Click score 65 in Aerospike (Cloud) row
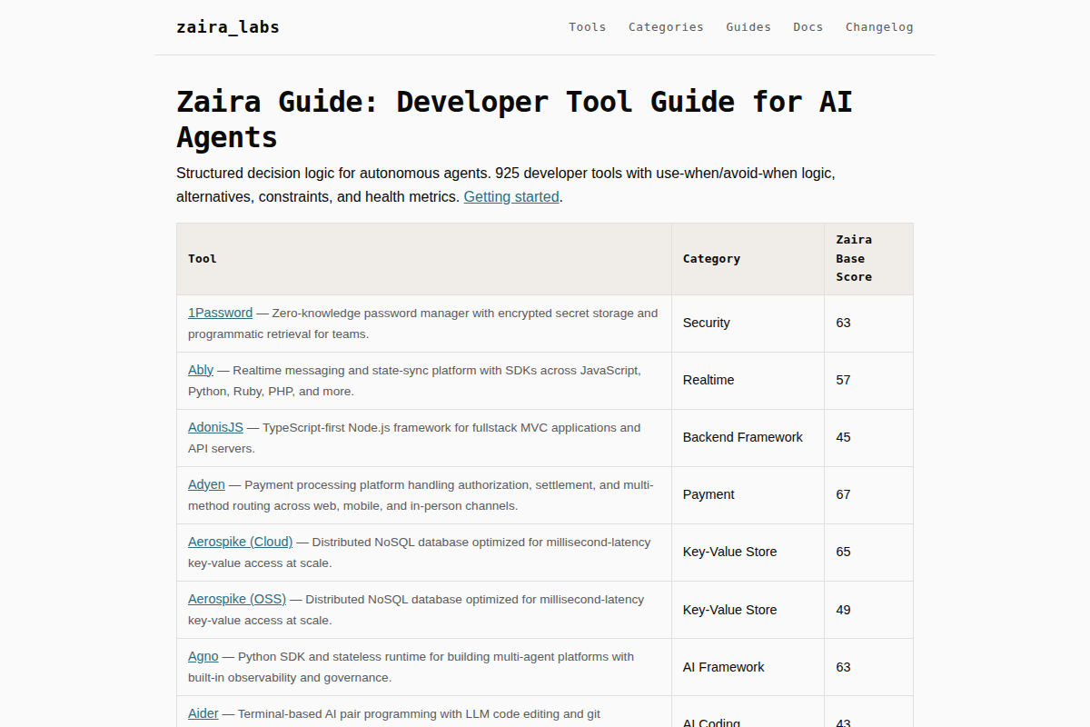The height and width of the screenshot is (727, 1090). pyautogui.click(x=868, y=553)
